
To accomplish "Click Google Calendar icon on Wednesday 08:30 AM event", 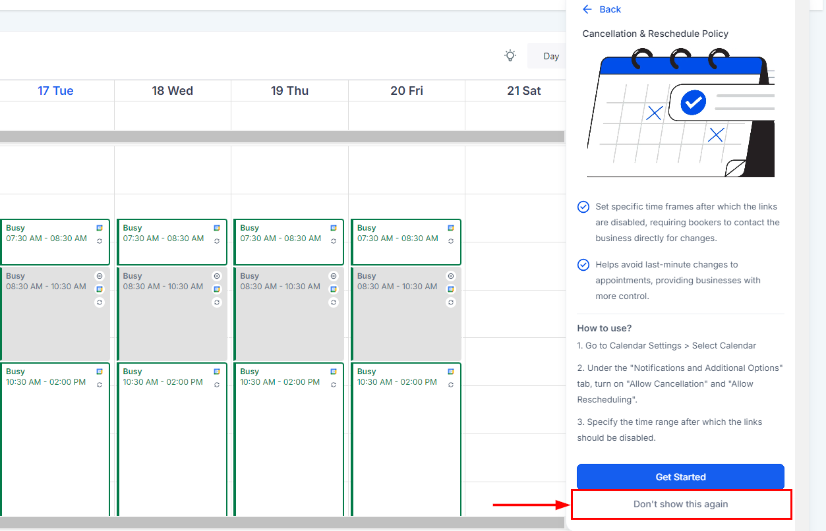I will (217, 289).
